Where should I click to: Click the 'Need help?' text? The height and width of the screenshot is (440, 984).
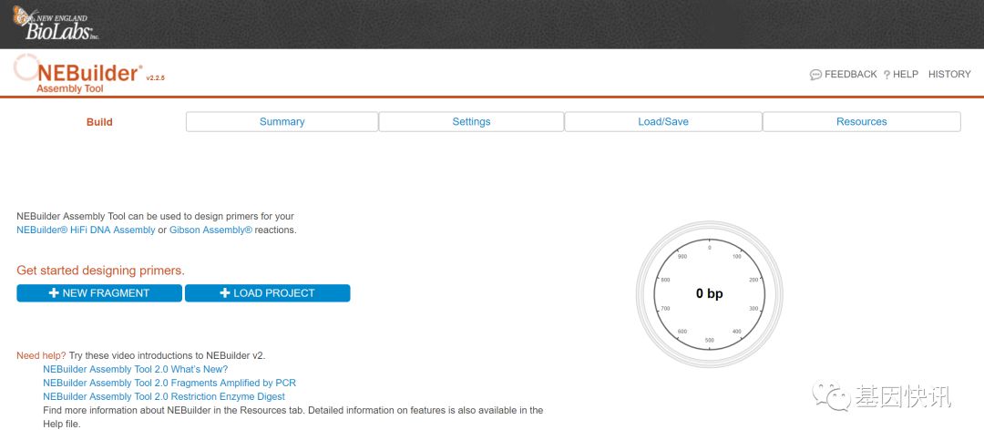41,355
